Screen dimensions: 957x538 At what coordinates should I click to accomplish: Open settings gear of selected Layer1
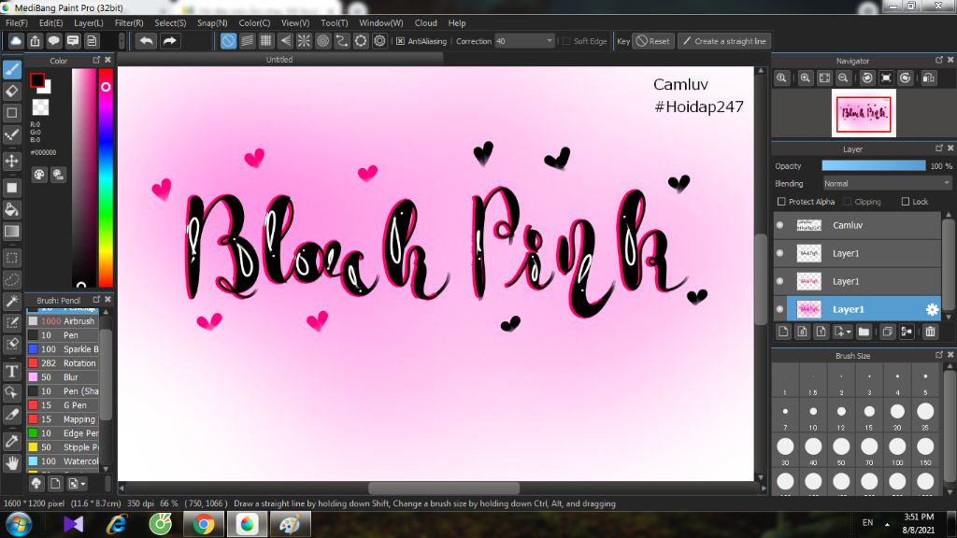932,309
